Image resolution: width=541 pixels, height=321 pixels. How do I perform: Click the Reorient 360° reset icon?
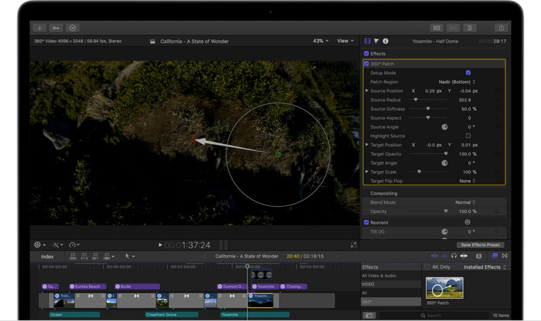pyautogui.click(x=468, y=222)
